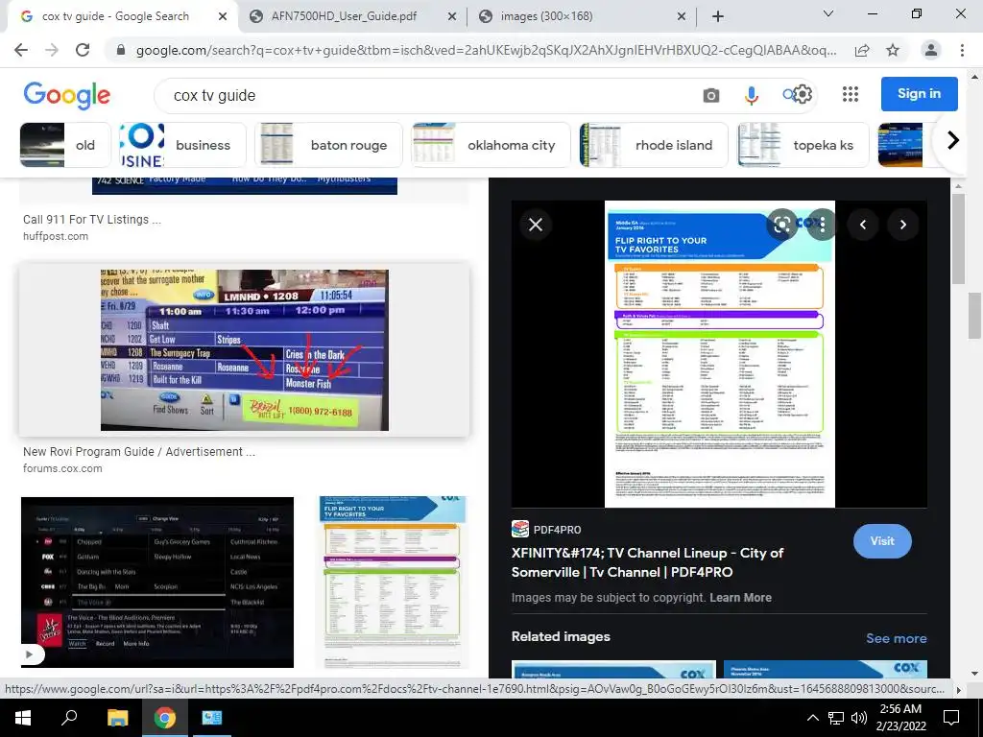The height and width of the screenshot is (737, 983).
Task: Open the Chrome profile menu
Action: point(931,50)
